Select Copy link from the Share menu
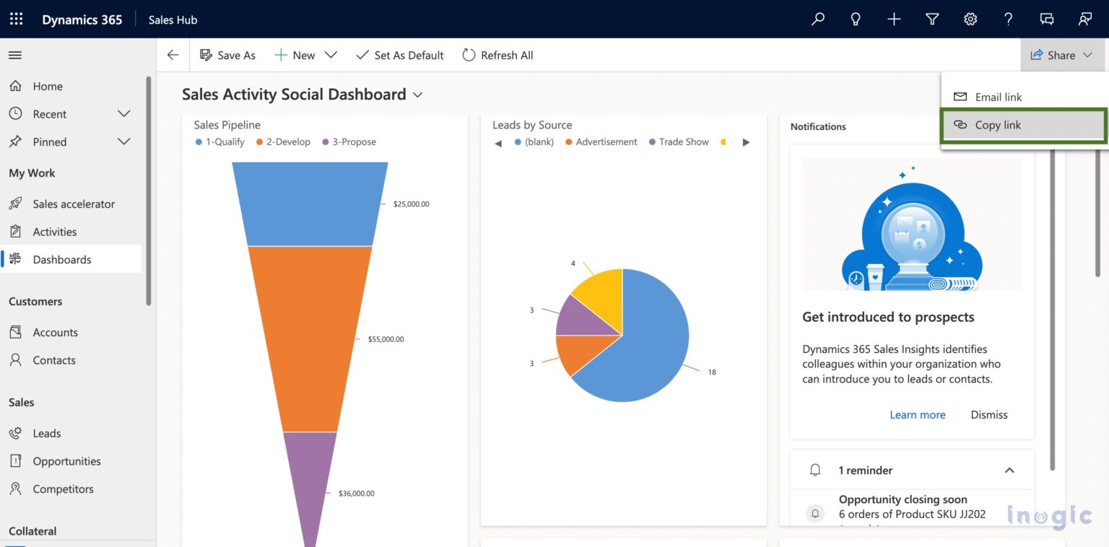This screenshot has width=1109, height=547. pos(998,125)
